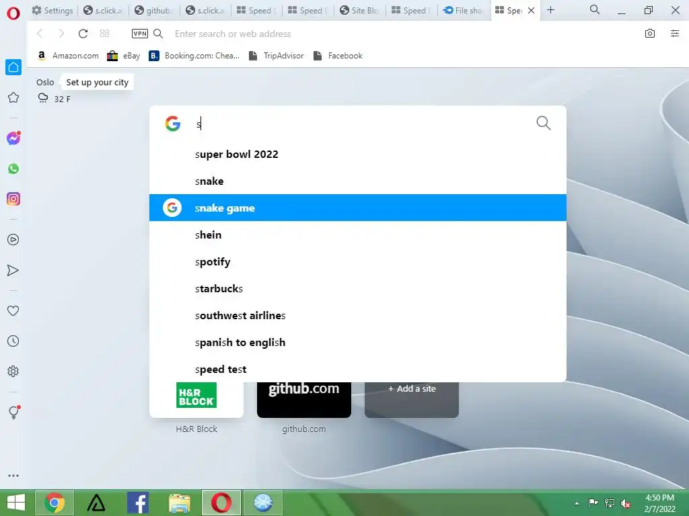The height and width of the screenshot is (516, 689).
Task: Select the shein suggestion
Action: pos(358,234)
